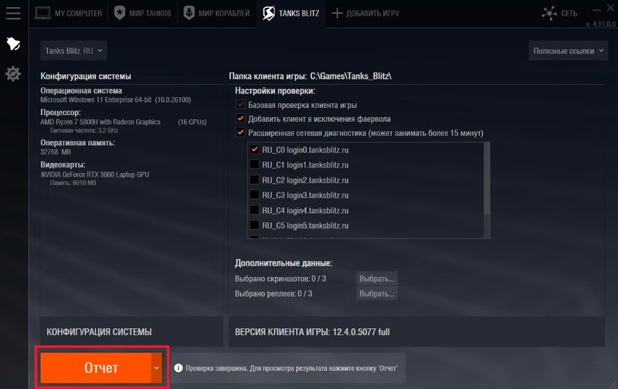This screenshot has height=389, width=618.
Task: Expand the Tanks Blitz RU region dropdown
Action: [74, 51]
